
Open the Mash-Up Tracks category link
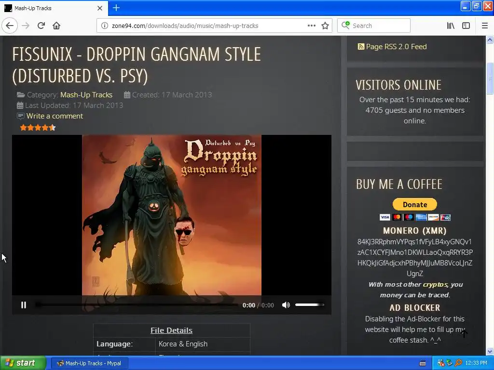tap(86, 95)
